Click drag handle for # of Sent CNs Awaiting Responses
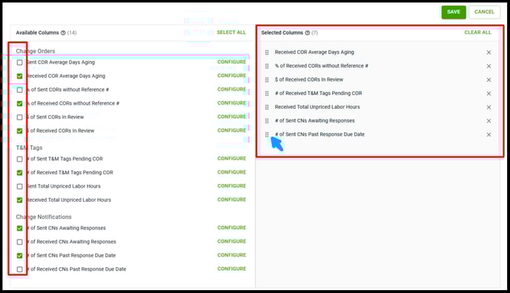The image size is (510, 293). point(267,121)
